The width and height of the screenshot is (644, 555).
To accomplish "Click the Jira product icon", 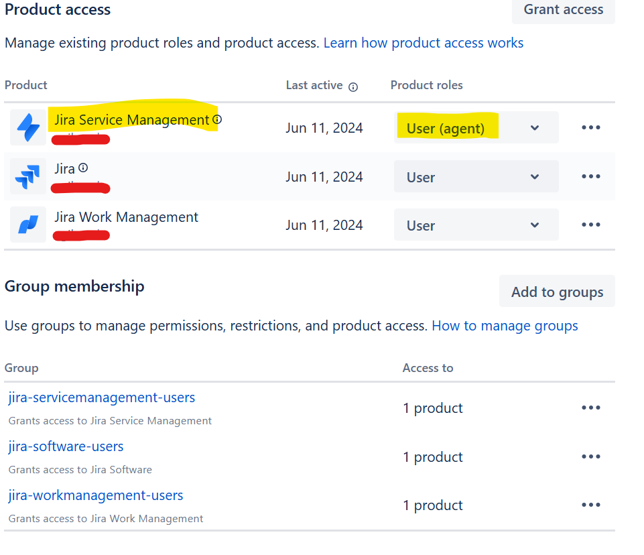I will 27,176.
